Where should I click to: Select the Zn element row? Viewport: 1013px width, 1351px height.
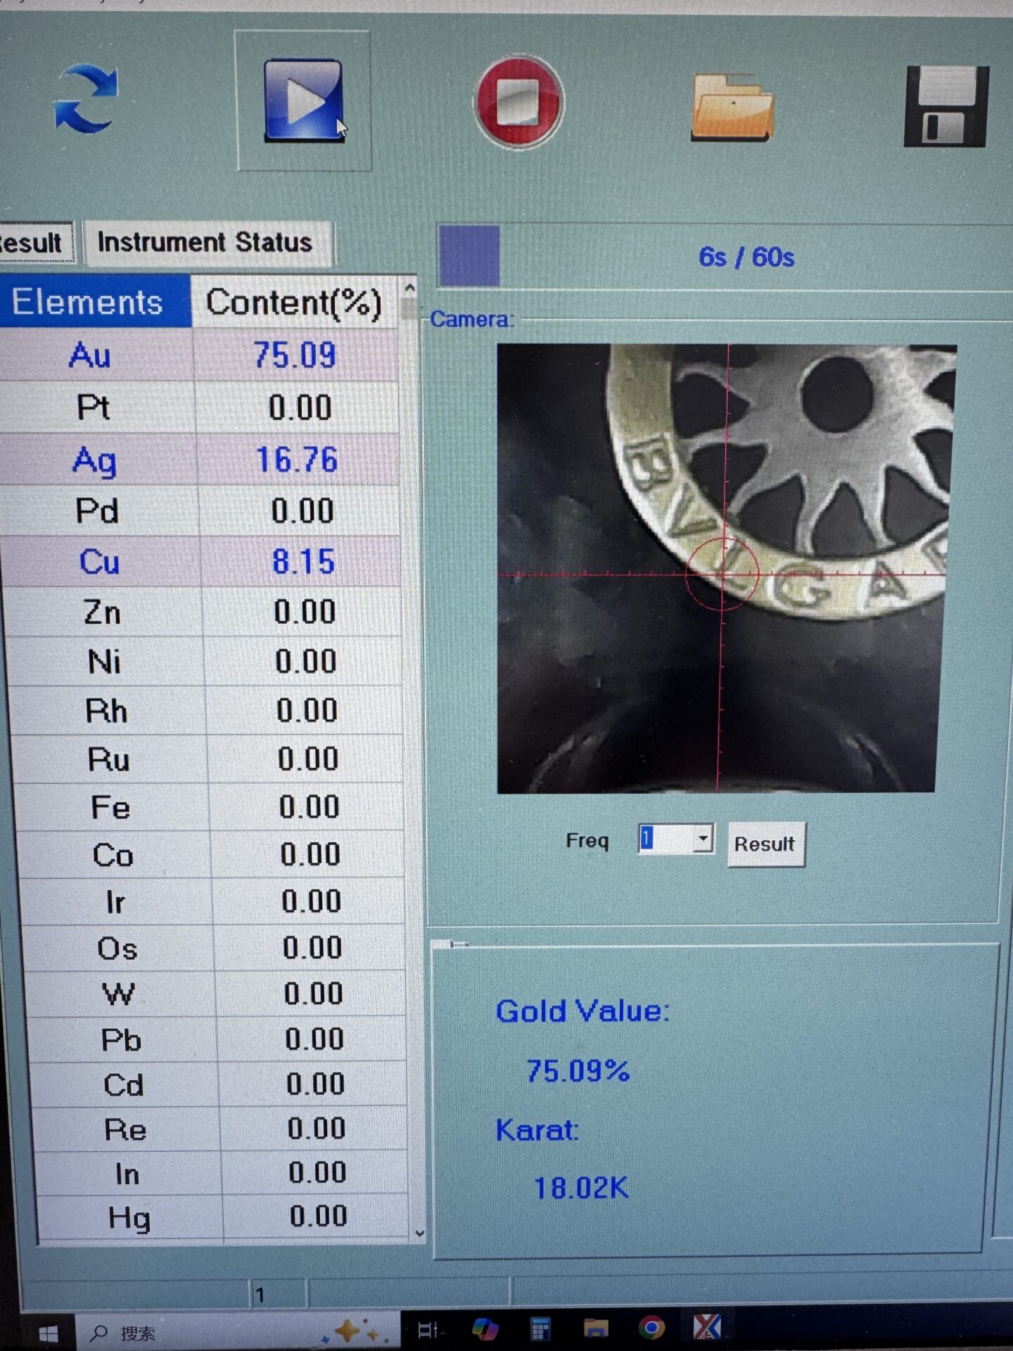[203, 611]
